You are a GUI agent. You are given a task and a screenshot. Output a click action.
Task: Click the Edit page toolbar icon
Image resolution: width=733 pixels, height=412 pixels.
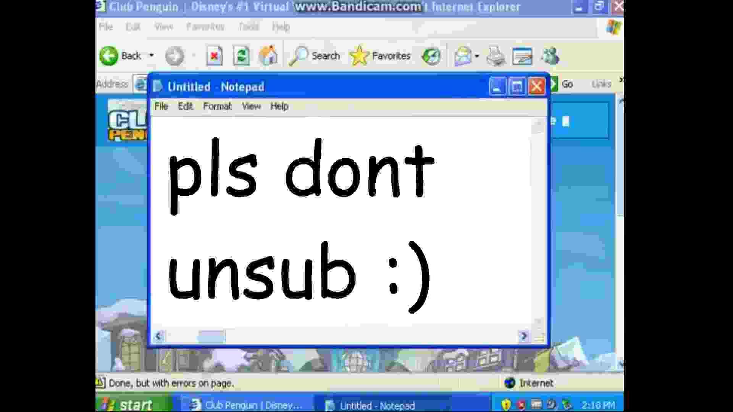point(522,56)
